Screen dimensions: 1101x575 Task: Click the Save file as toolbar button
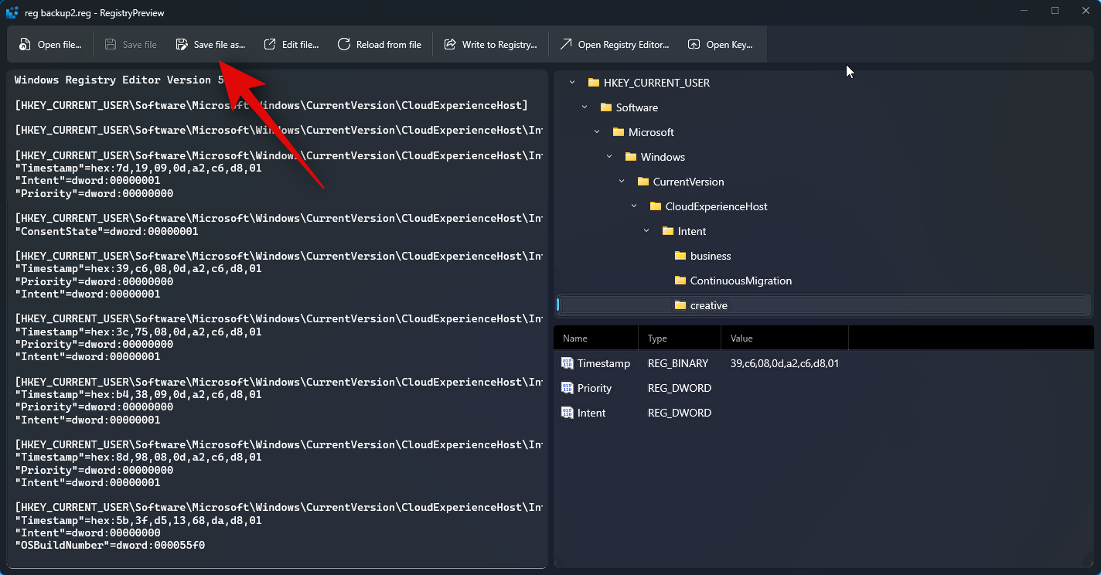[x=210, y=45]
